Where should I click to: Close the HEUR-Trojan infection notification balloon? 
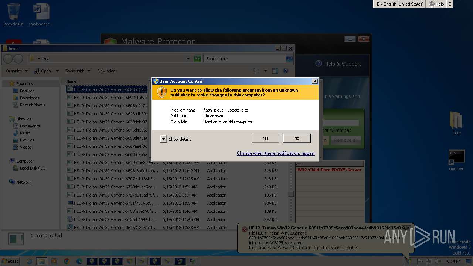408,228
